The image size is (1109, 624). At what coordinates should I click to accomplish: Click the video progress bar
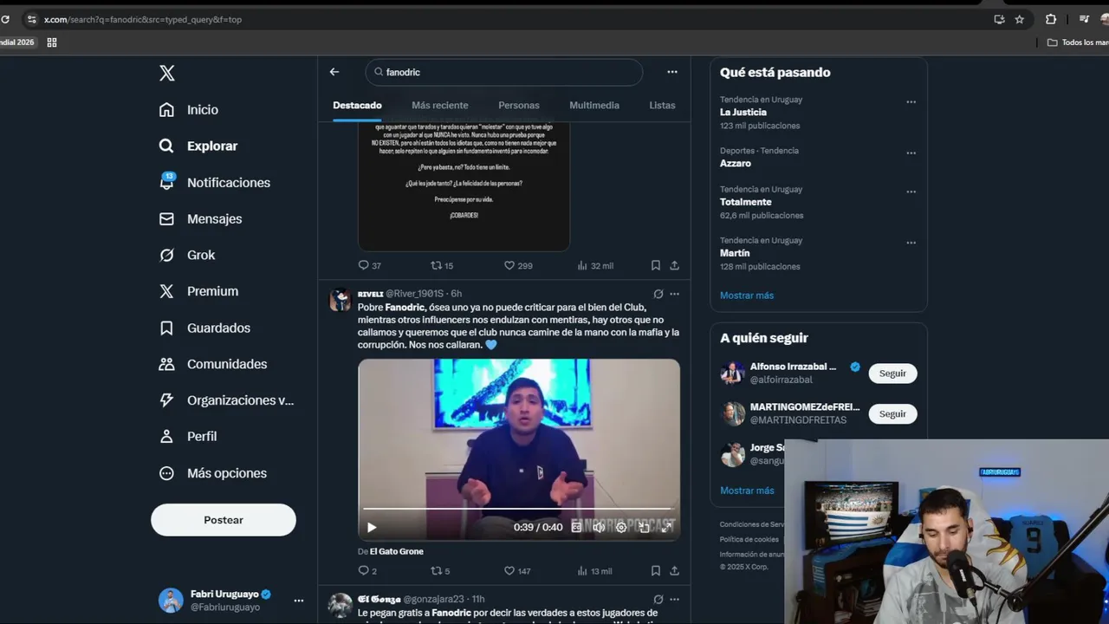(x=519, y=510)
